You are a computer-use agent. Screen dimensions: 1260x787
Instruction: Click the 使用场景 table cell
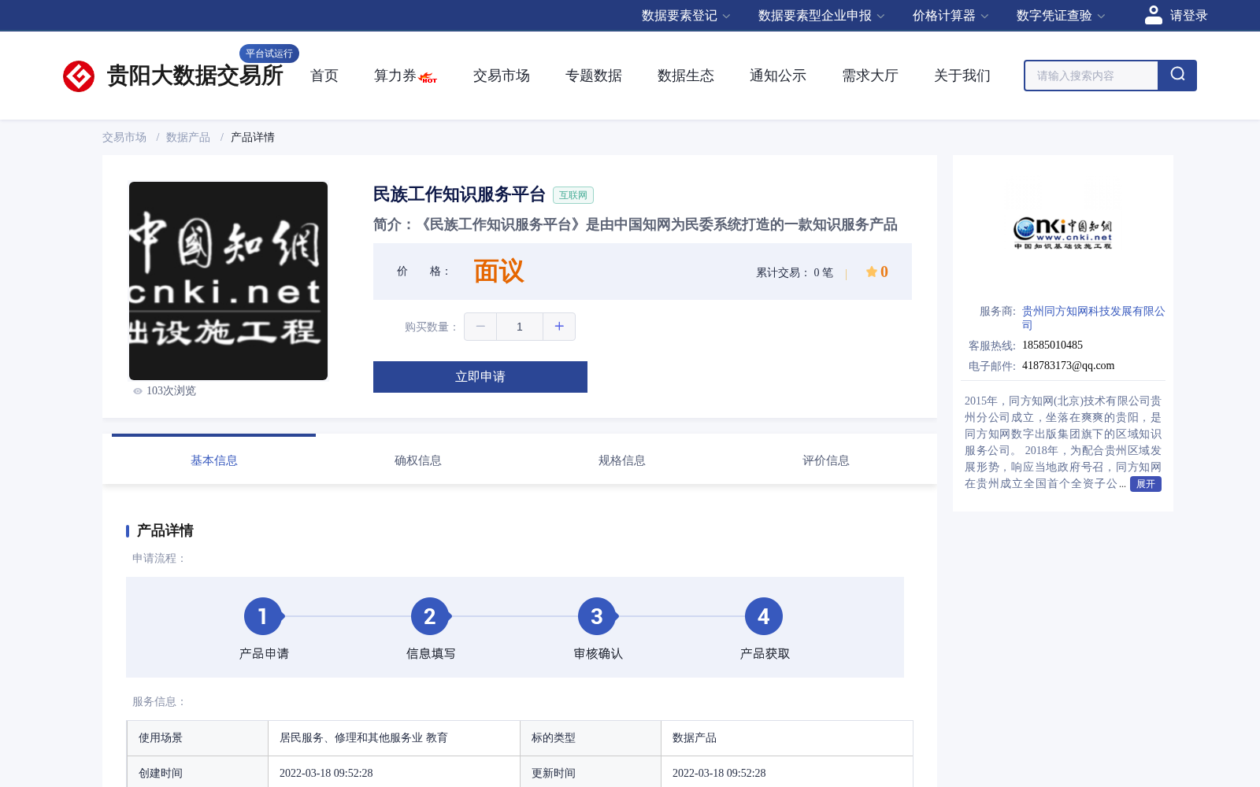(198, 738)
